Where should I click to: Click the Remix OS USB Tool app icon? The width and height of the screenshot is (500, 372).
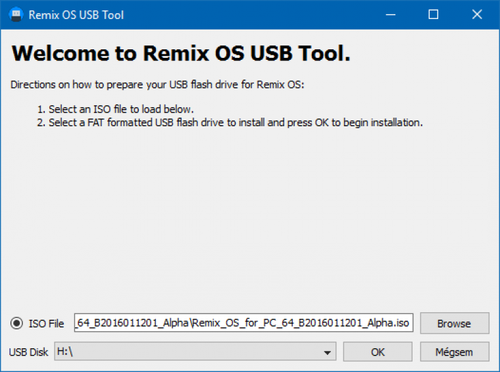(16, 14)
